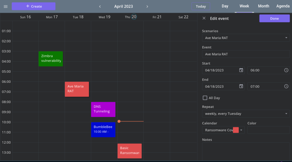Toggle the All Day checkbox

click(x=205, y=98)
